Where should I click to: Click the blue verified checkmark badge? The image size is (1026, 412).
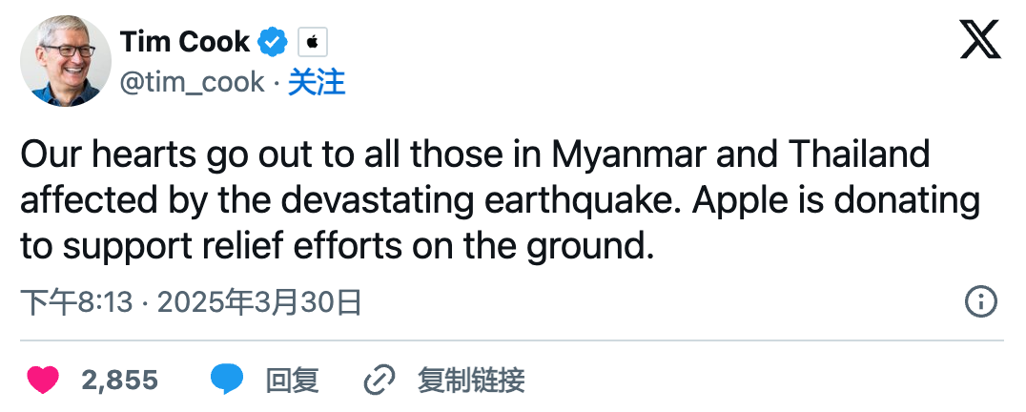[x=275, y=42]
